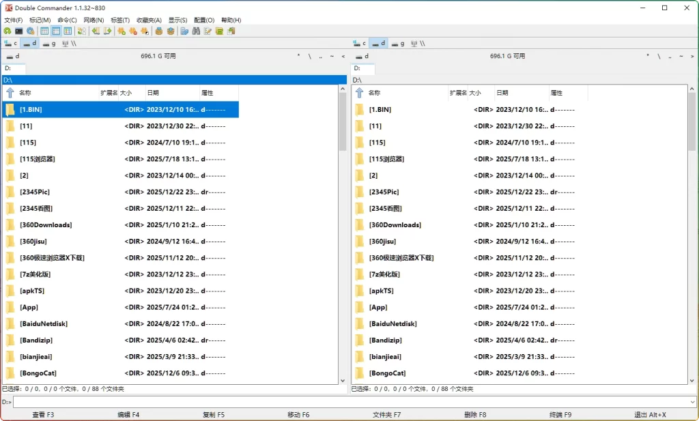Go back using the left navigation arrow icon
699x421 pixels.
point(96,31)
